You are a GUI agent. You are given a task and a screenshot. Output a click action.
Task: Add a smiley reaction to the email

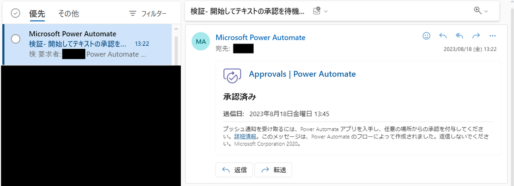(426, 36)
